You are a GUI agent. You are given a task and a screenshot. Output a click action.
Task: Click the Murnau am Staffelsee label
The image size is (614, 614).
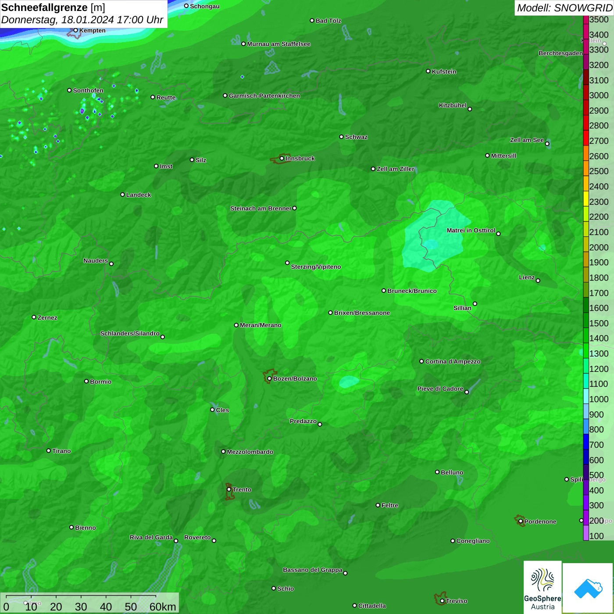[x=278, y=44]
